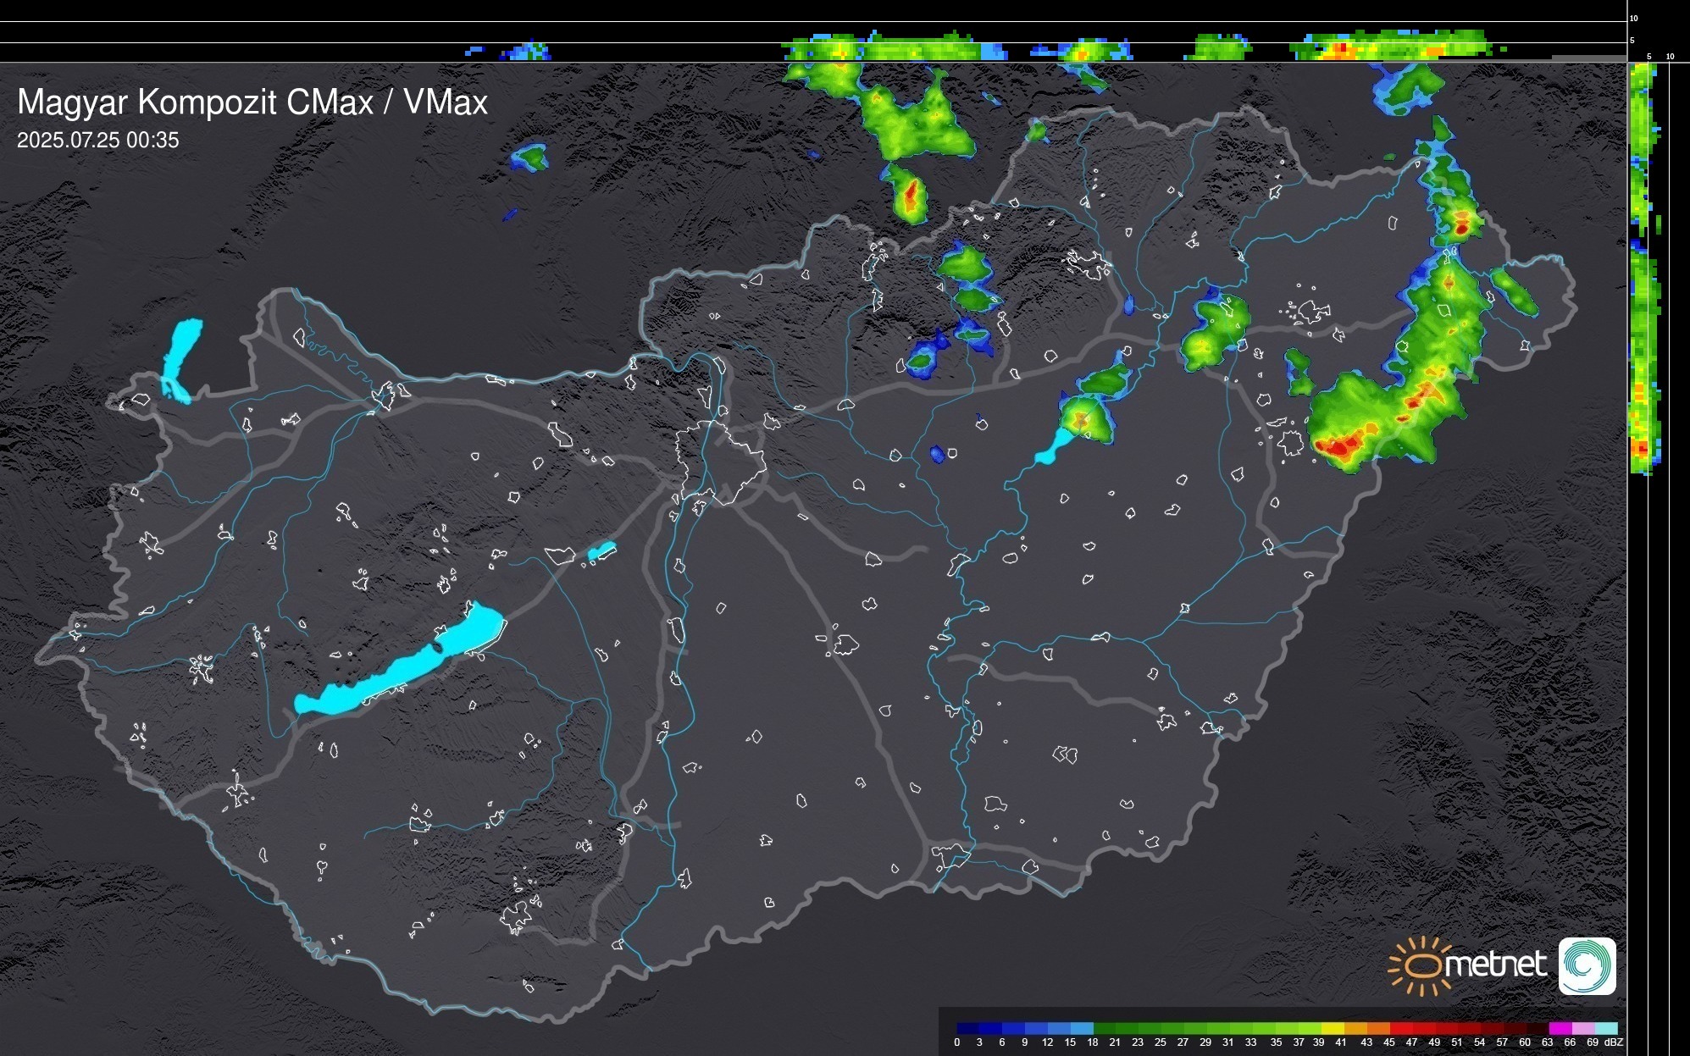Click the Magyar Kompozit CMax / VMax title
This screenshot has height=1056, width=1690.
point(252,102)
